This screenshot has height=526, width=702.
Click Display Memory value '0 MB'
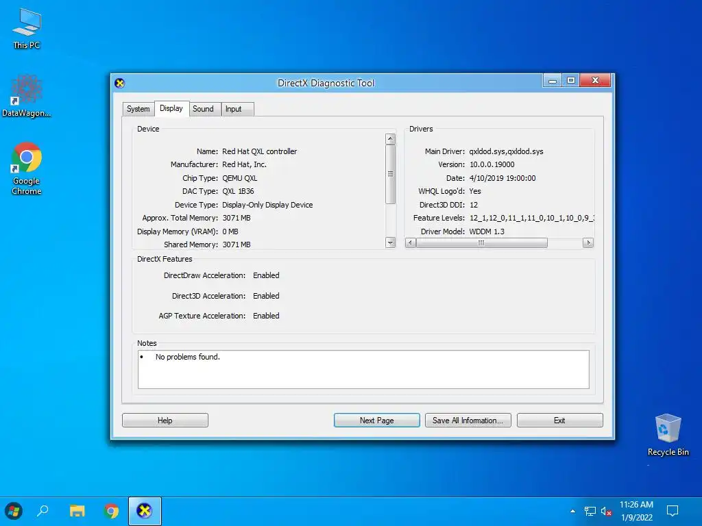[x=230, y=231]
